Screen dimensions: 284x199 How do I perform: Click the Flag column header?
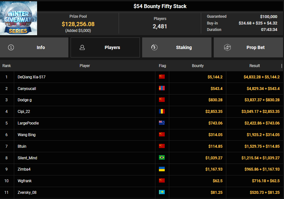(162, 66)
